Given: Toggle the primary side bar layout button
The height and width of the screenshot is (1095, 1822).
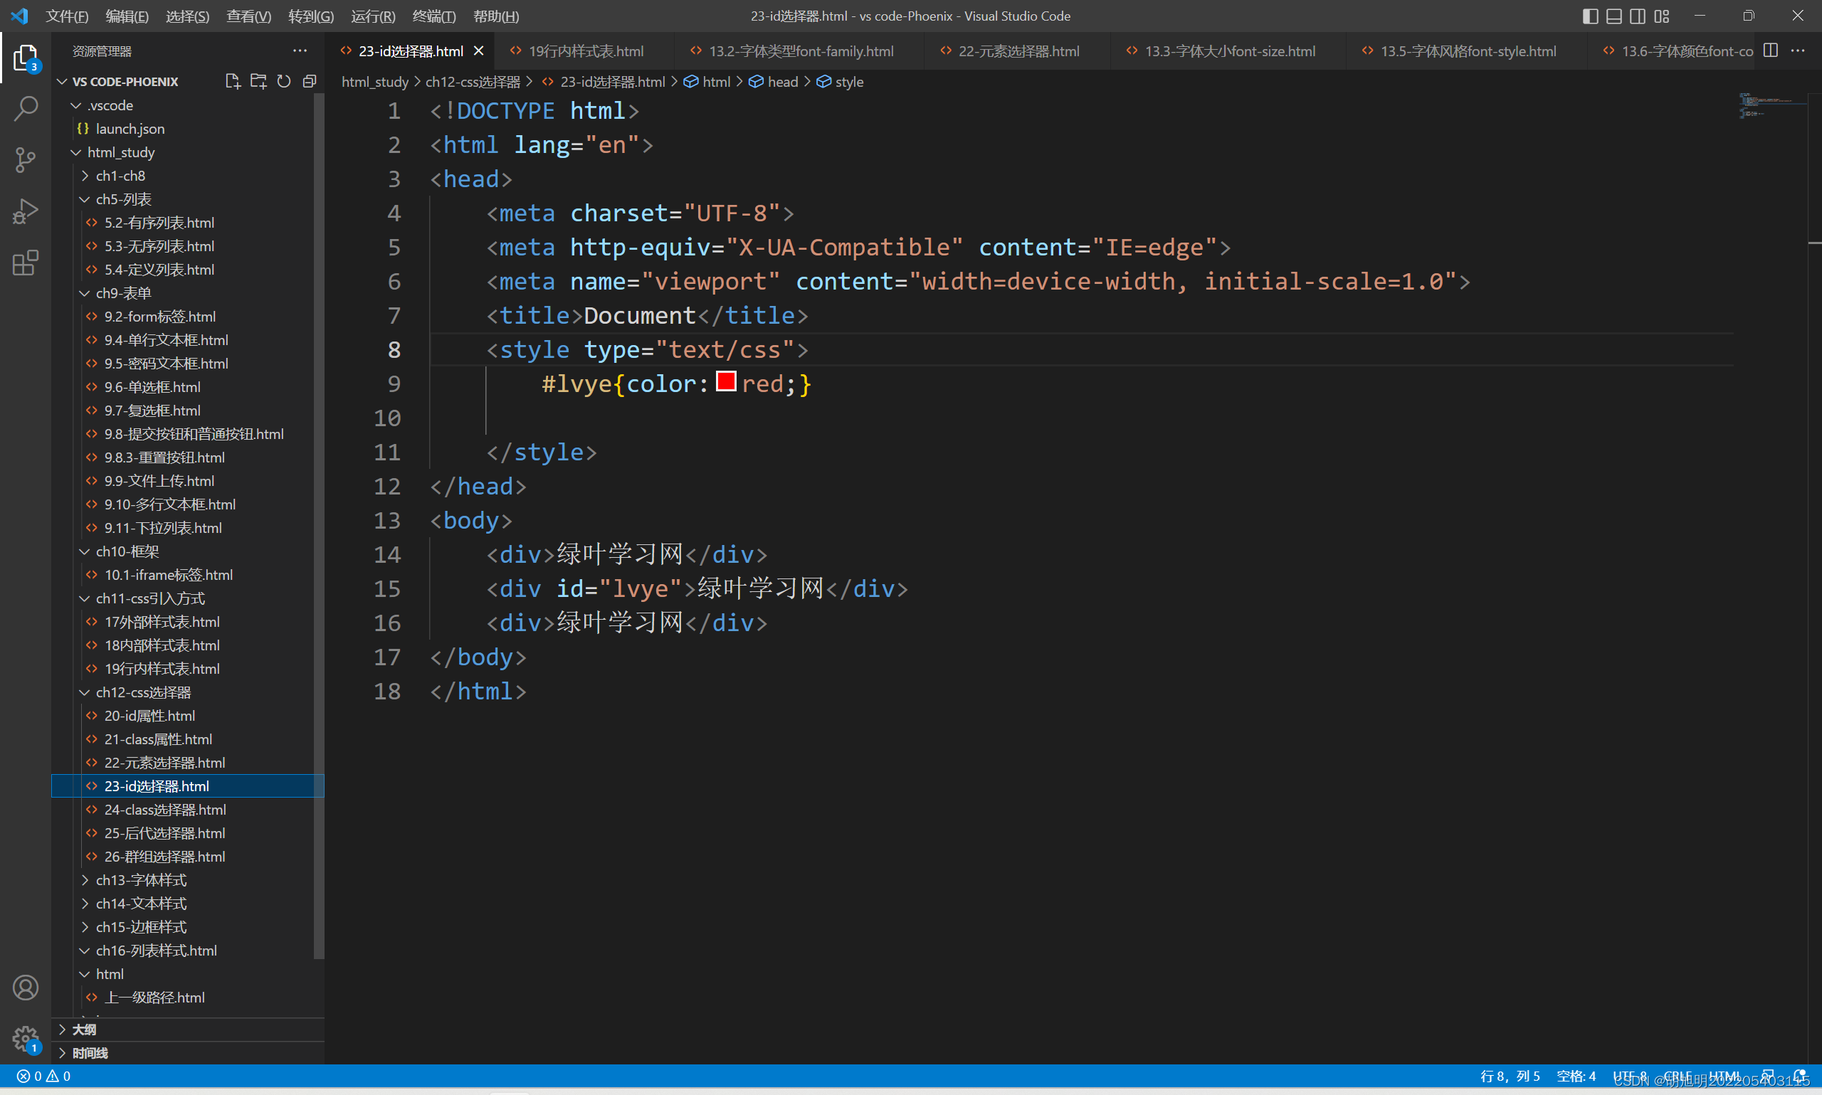Looking at the screenshot, I should coord(1590,16).
